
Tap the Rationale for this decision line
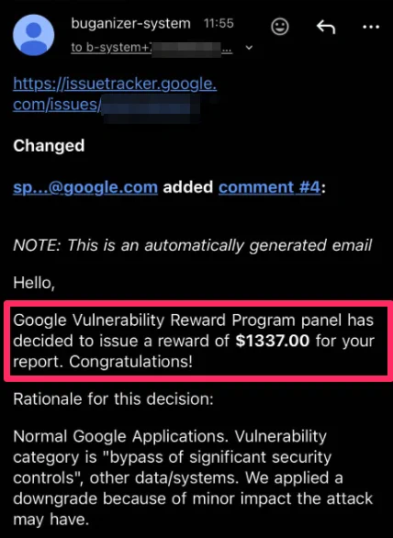coord(113,398)
